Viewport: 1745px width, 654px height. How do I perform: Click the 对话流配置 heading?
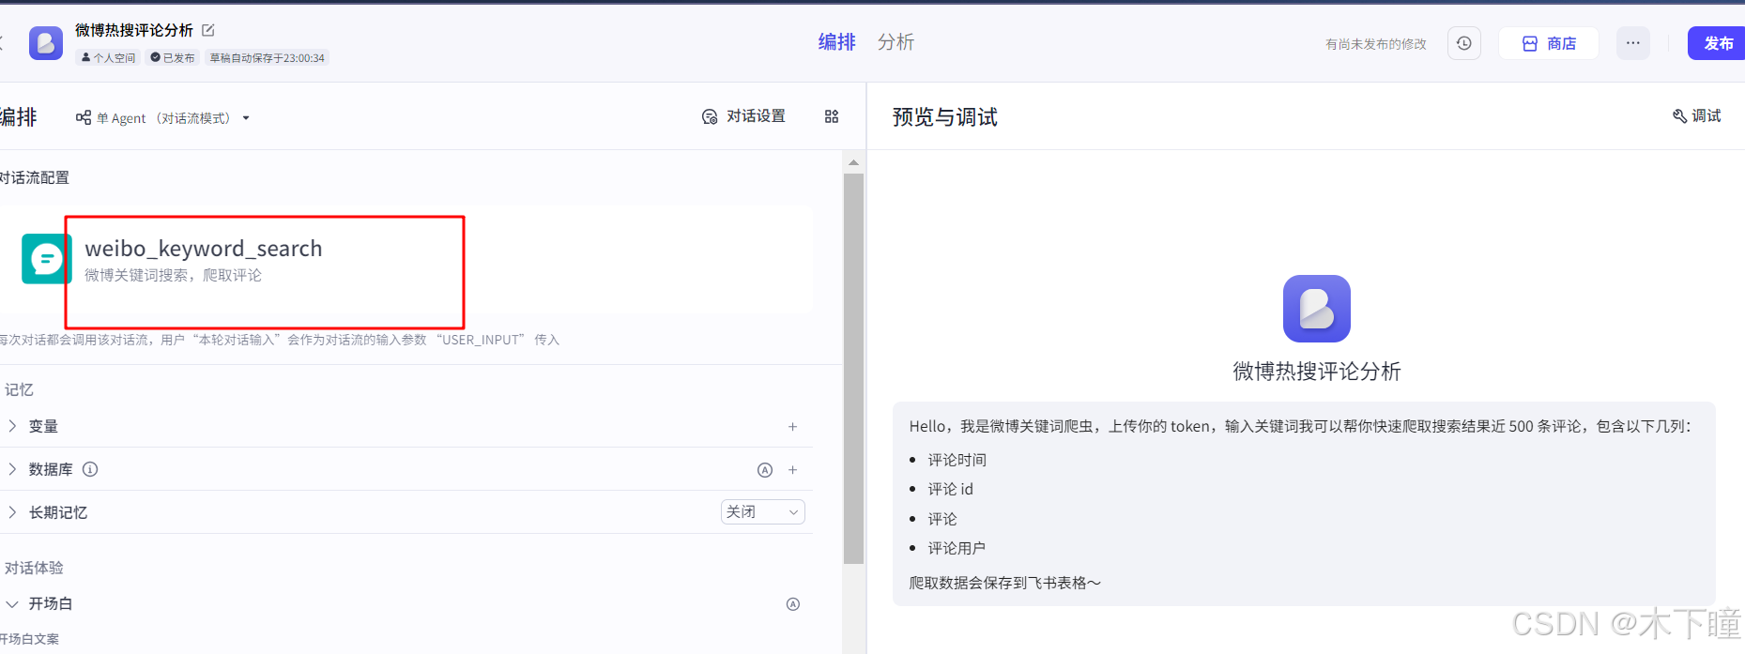pyautogui.click(x=35, y=177)
